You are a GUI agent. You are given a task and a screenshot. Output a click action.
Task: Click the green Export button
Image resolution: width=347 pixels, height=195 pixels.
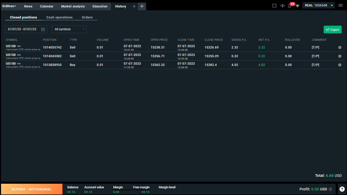[x=333, y=30]
